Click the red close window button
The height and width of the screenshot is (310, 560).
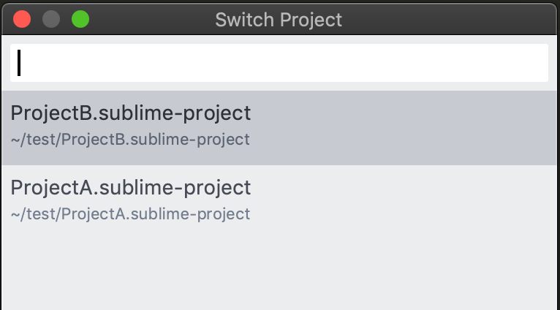pos(22,19)
